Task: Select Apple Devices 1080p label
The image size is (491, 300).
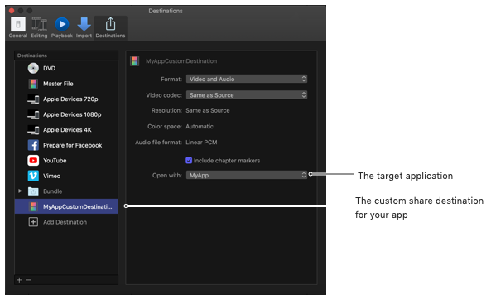Action: [72, 114]
